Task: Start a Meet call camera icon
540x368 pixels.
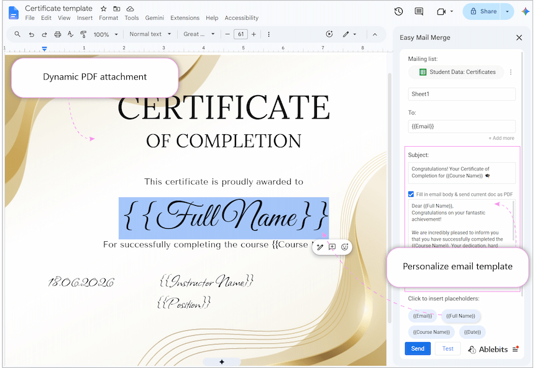Action: [441, 12]
